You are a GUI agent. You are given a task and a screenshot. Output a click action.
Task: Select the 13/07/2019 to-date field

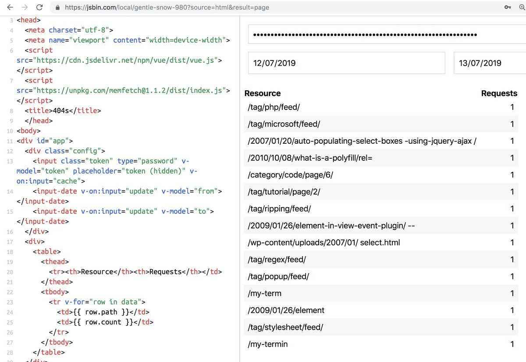tap(489, 63)
